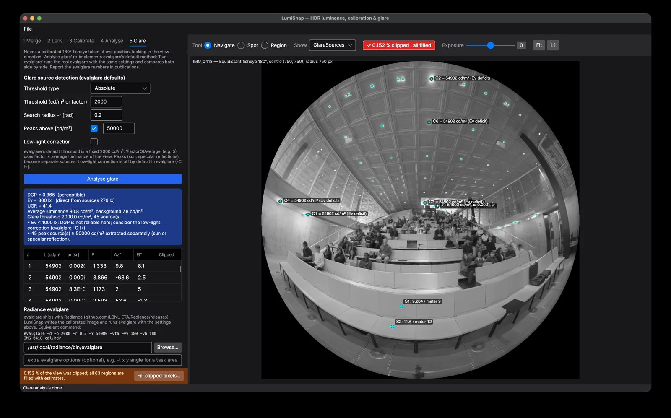The image size is (671, 418).
Task: Click the Fill clipped pixels button
Action: pyautogui.click(x=159, y=376)
